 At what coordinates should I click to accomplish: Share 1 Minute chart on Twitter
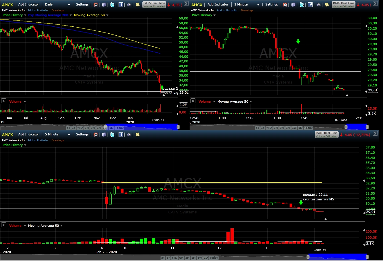302,5
